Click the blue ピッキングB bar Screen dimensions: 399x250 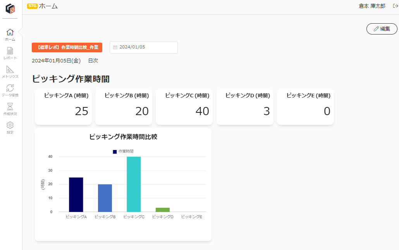[105, 198]
